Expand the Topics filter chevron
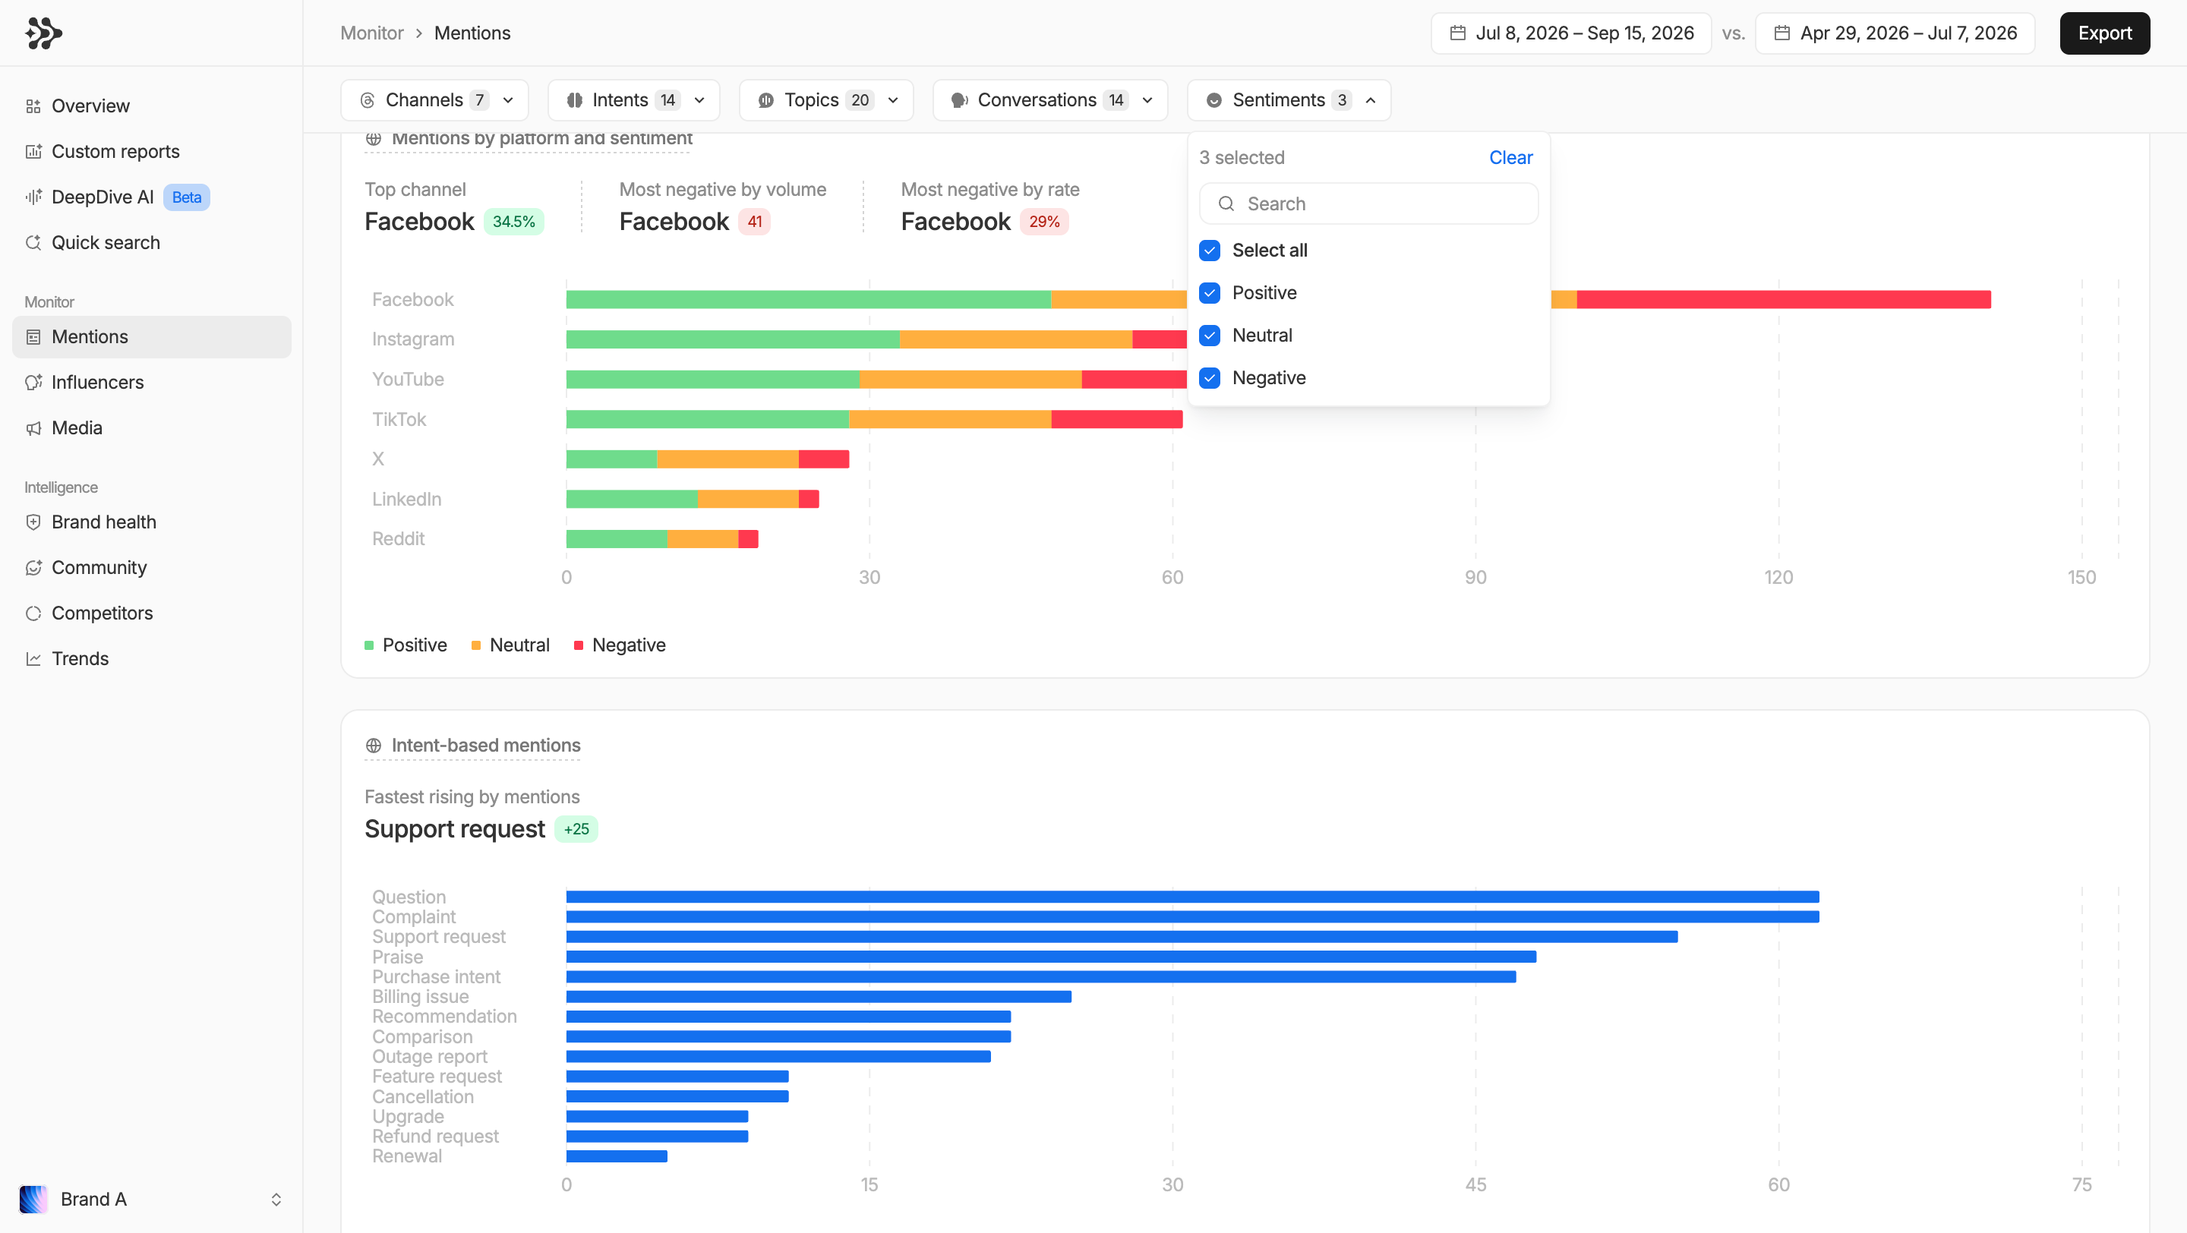The image size is (2187, 1233). (893, 100)
